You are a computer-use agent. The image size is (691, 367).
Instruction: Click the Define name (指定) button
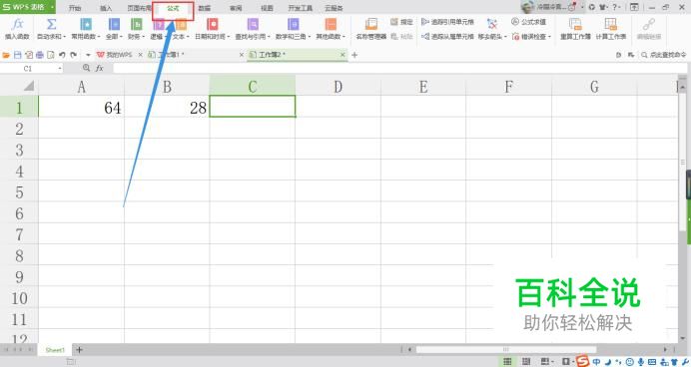tap(401, 22)
